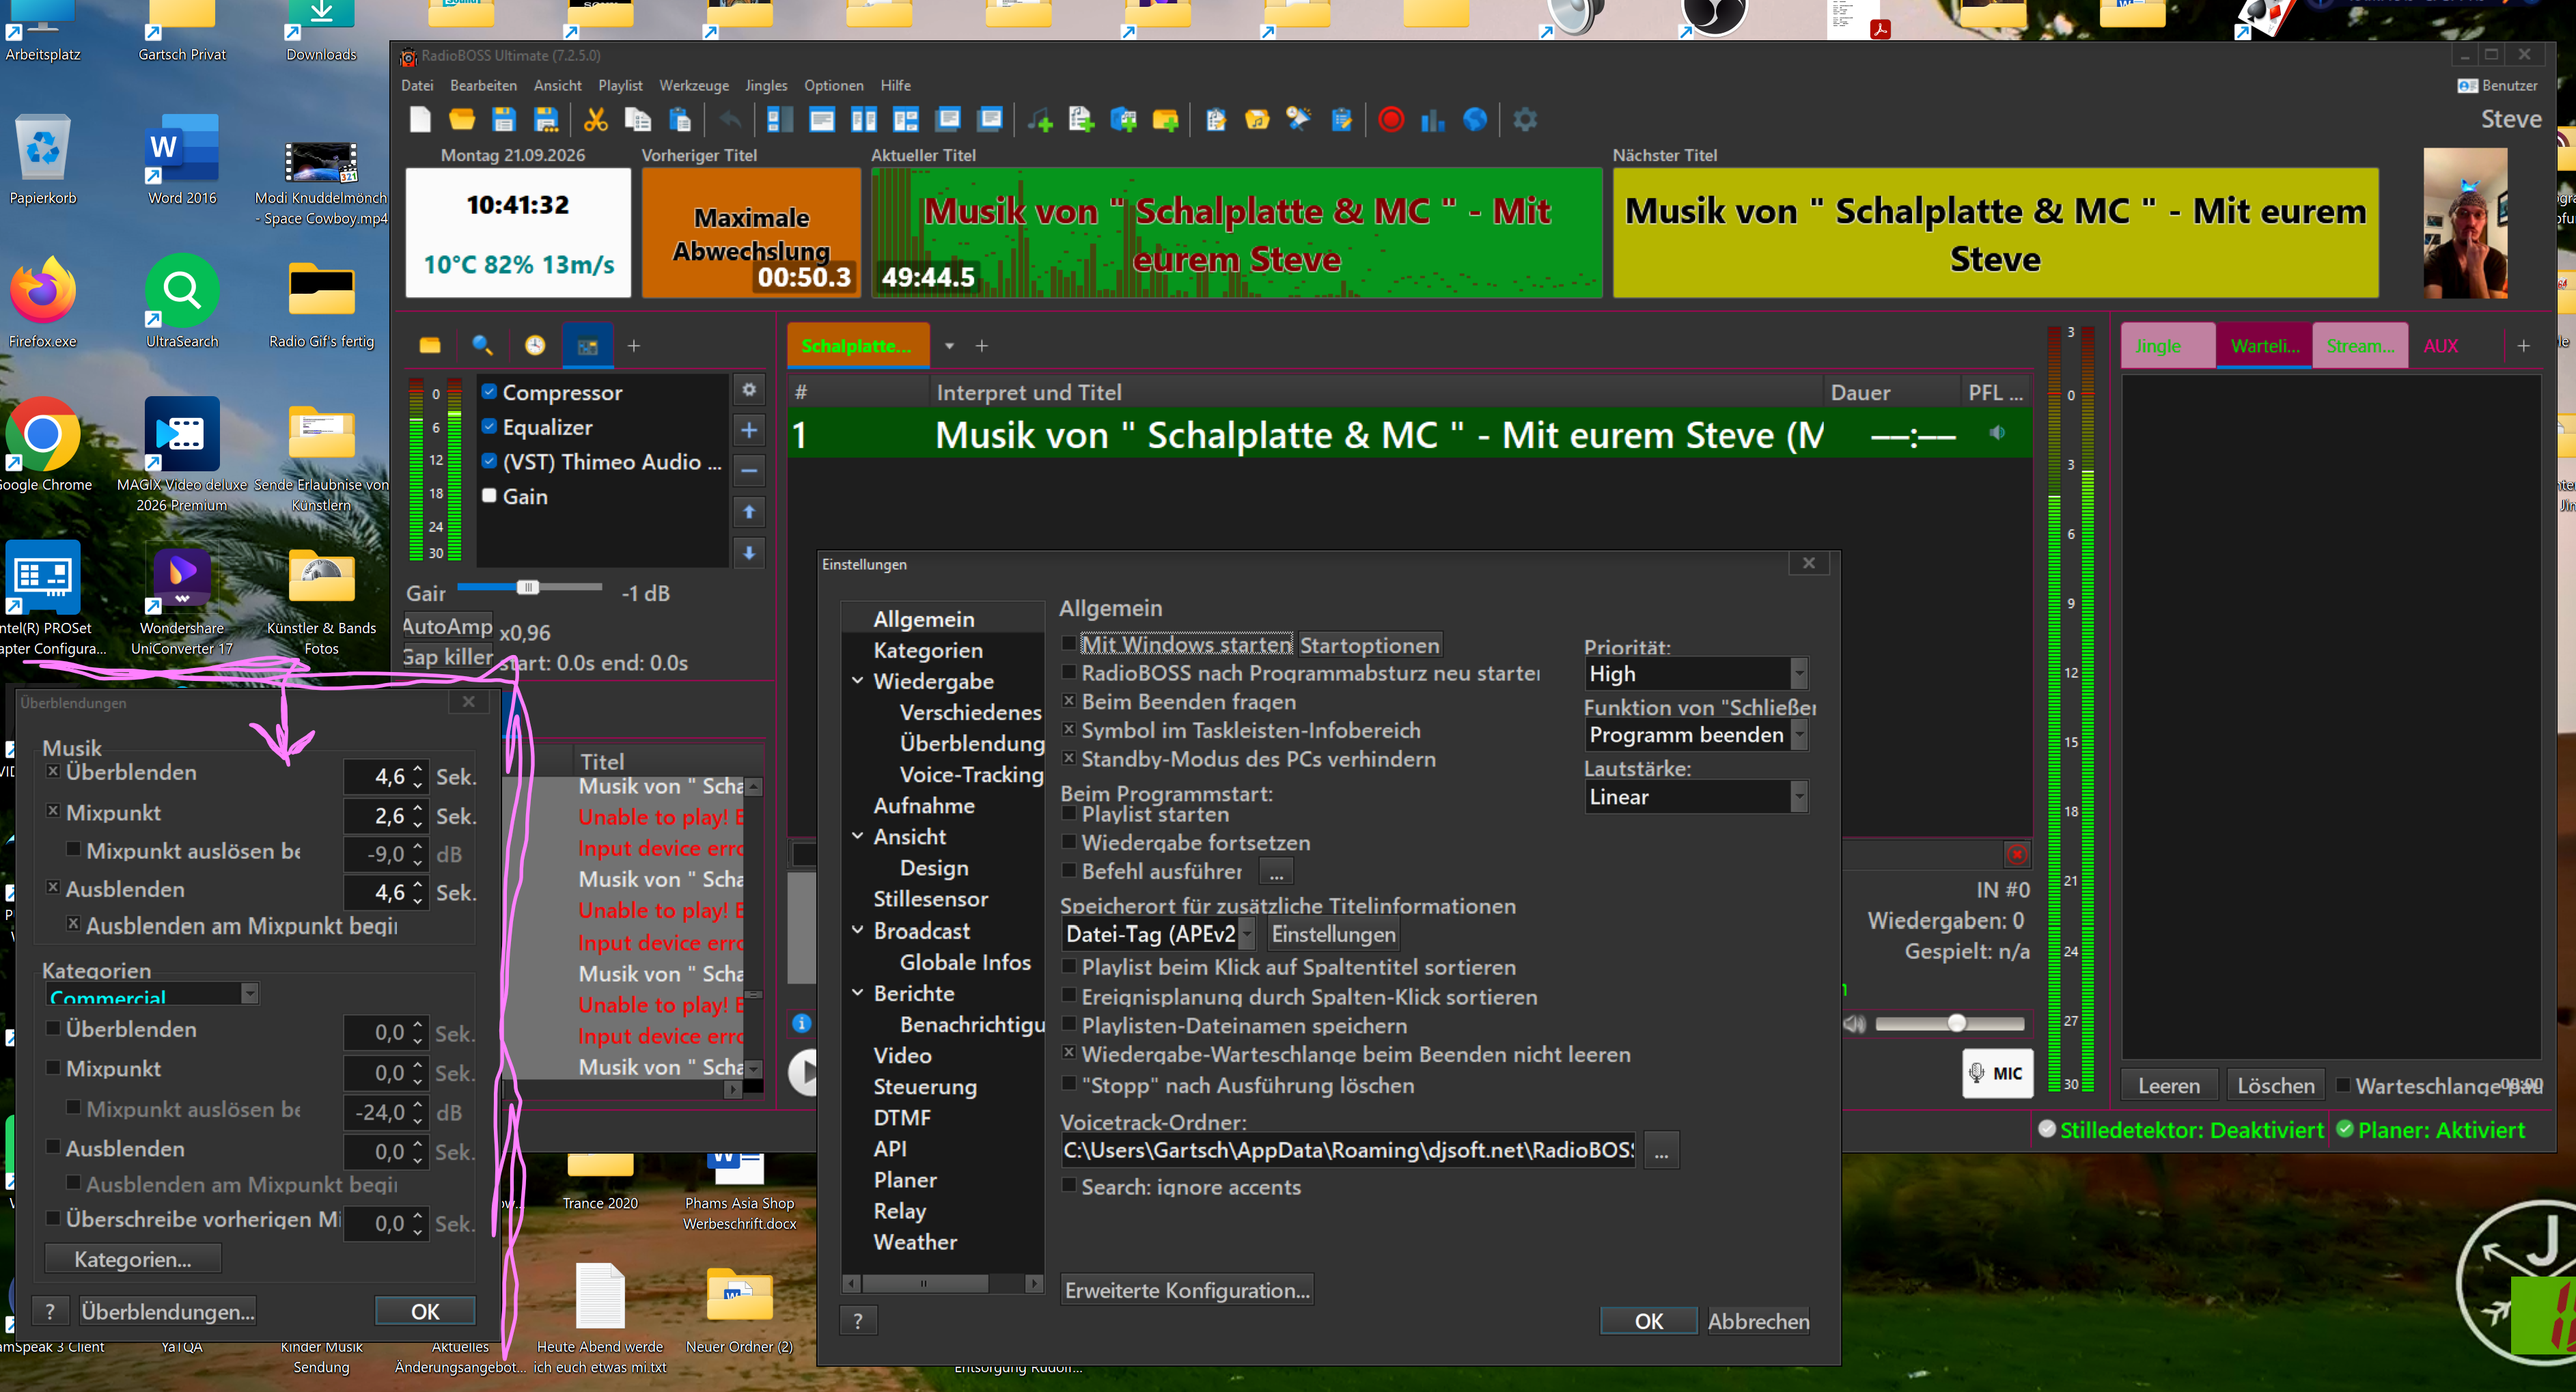The image size is (2576, 1392).
Task: Click Abbrechen in Einstellungen dialog
Action: coord(1758,1321)
